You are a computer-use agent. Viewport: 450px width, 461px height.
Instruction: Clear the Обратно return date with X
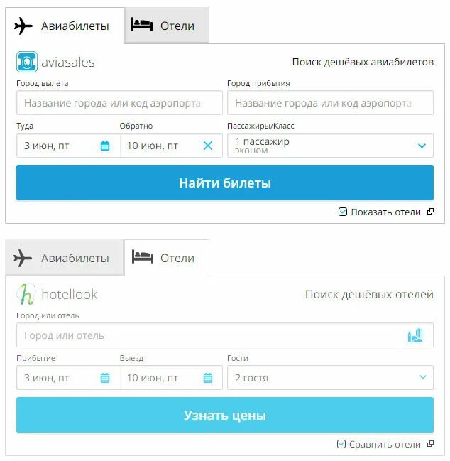click(208, 146)
